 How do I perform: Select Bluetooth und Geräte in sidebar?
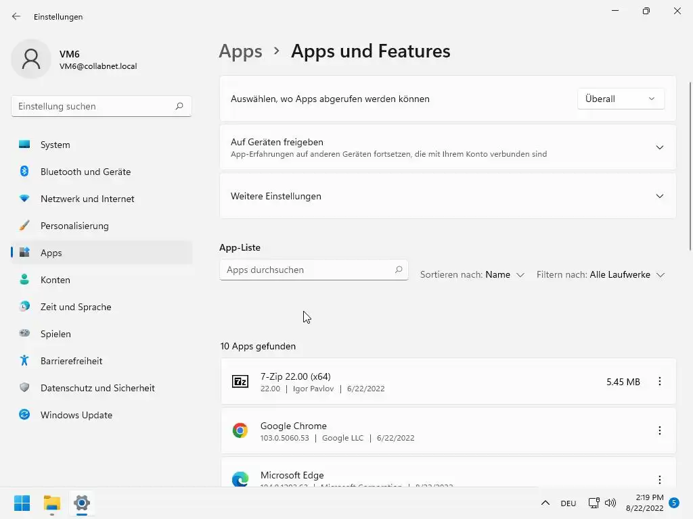click(85, 172)
